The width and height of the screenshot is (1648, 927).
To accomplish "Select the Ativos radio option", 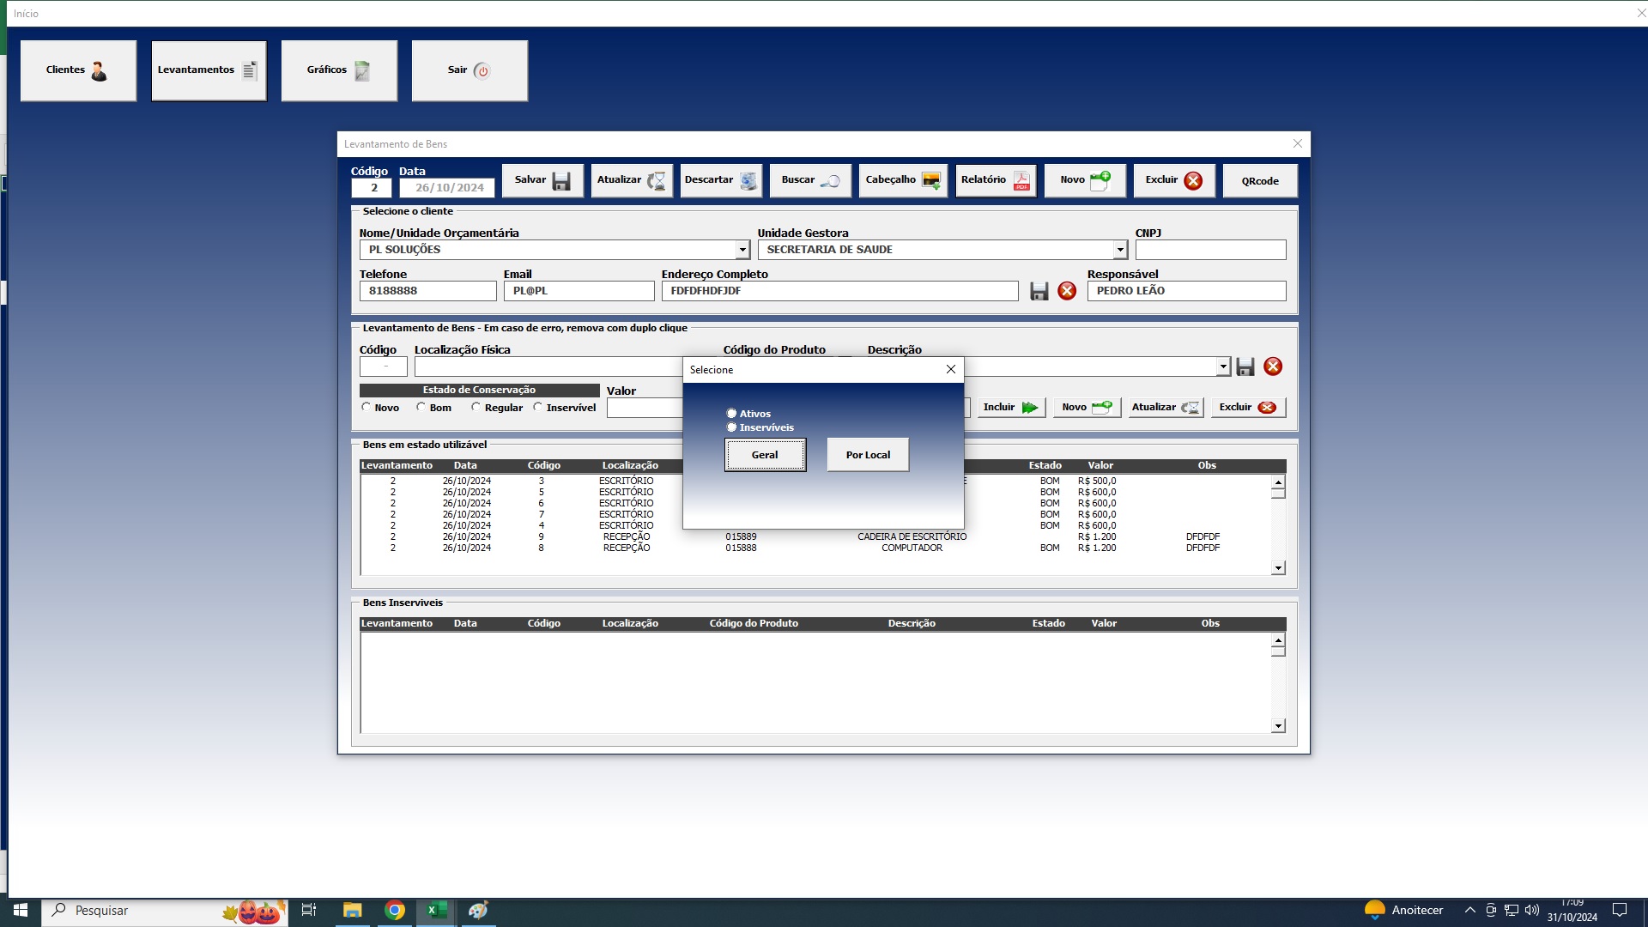I will pyautogui.click(x=732, y=414).
